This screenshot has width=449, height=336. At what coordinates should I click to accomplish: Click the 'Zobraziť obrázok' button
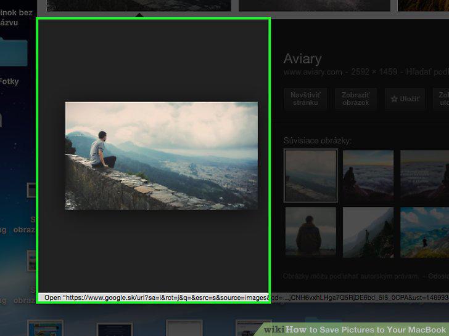356,99
